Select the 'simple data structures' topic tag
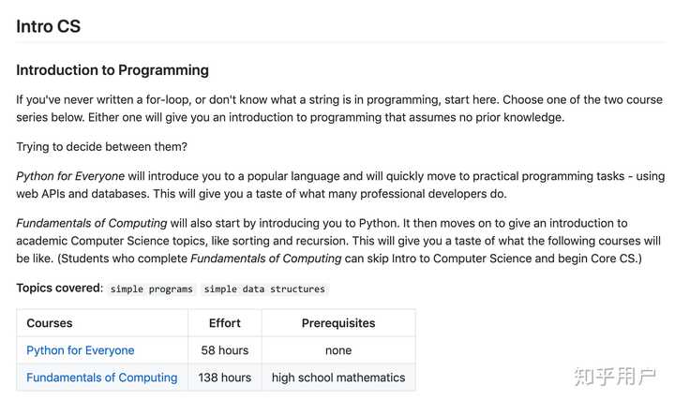675x400 pixels. point(264,289)
